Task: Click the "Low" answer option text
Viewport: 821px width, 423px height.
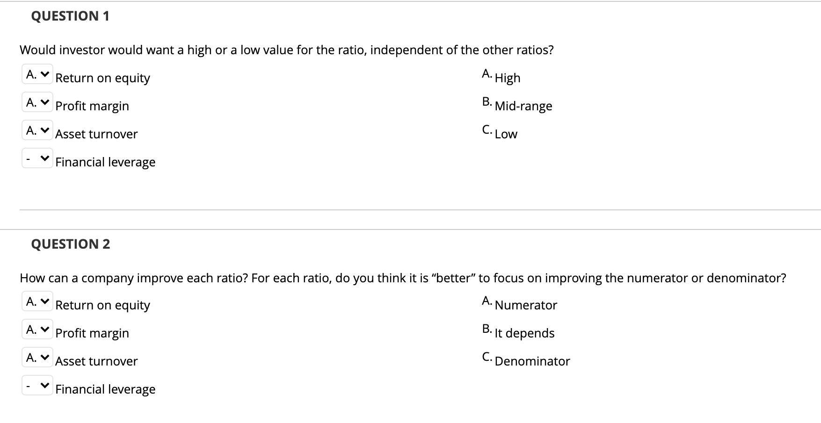Action: [x=506, y=134]
